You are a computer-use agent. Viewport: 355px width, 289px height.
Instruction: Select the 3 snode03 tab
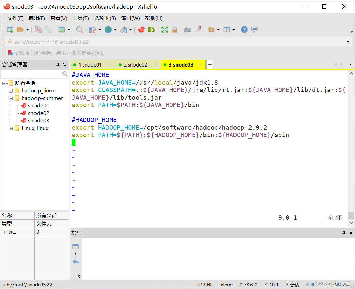[181, 65]
